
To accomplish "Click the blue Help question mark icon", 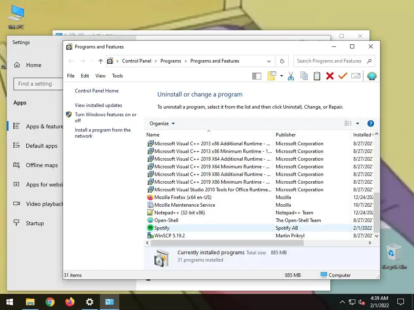I will tap(370, 124).
